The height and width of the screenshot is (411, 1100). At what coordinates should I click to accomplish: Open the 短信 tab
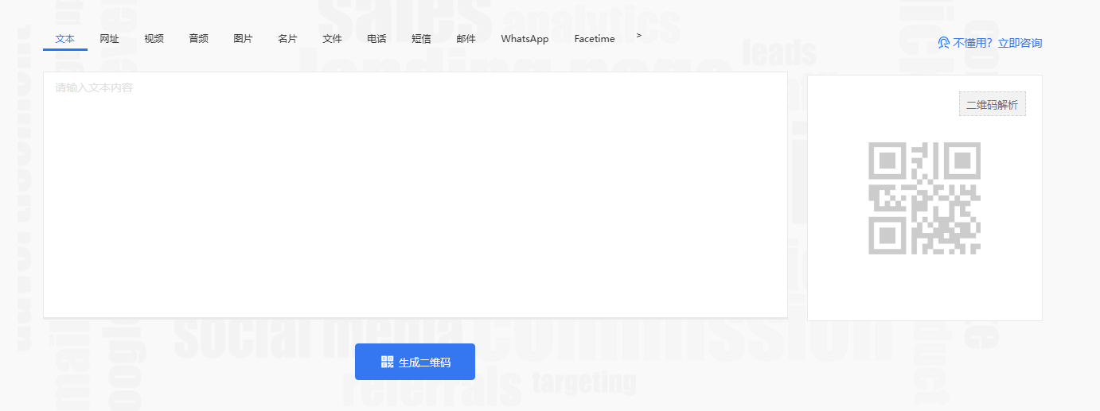pos(421,39)
